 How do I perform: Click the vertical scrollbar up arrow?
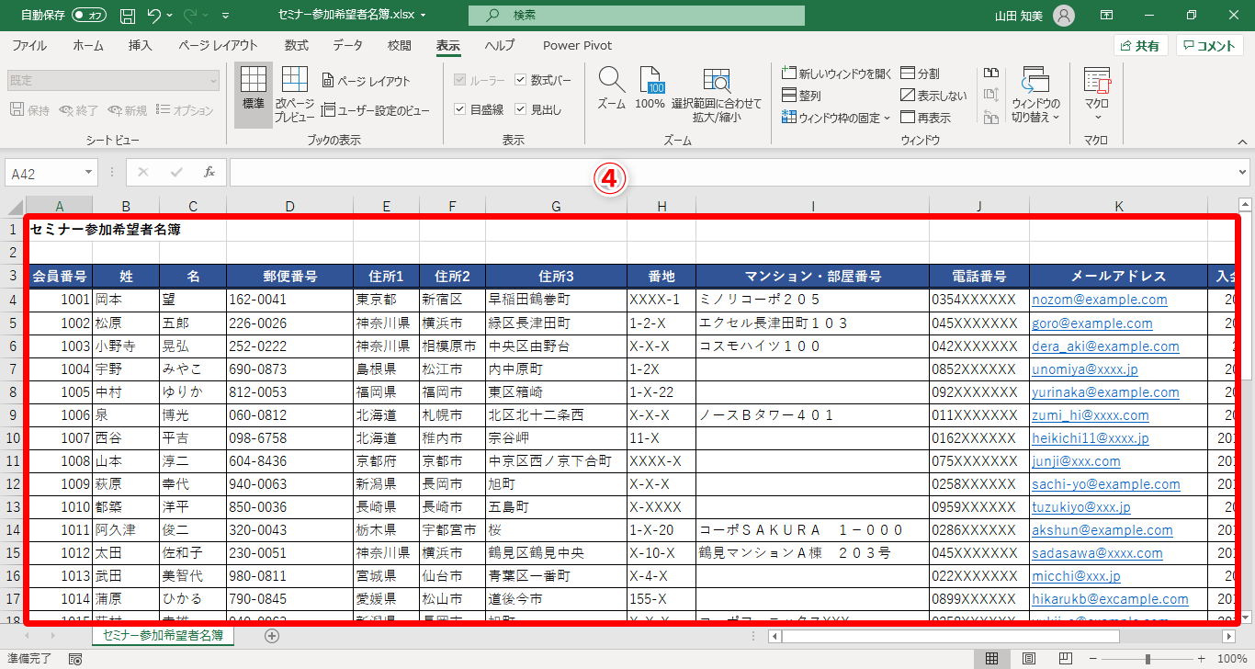pyautogui.click(x=1246, y=205)
